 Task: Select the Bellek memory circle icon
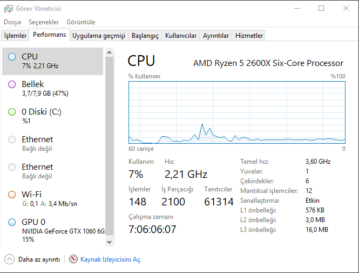click(12, 84)
